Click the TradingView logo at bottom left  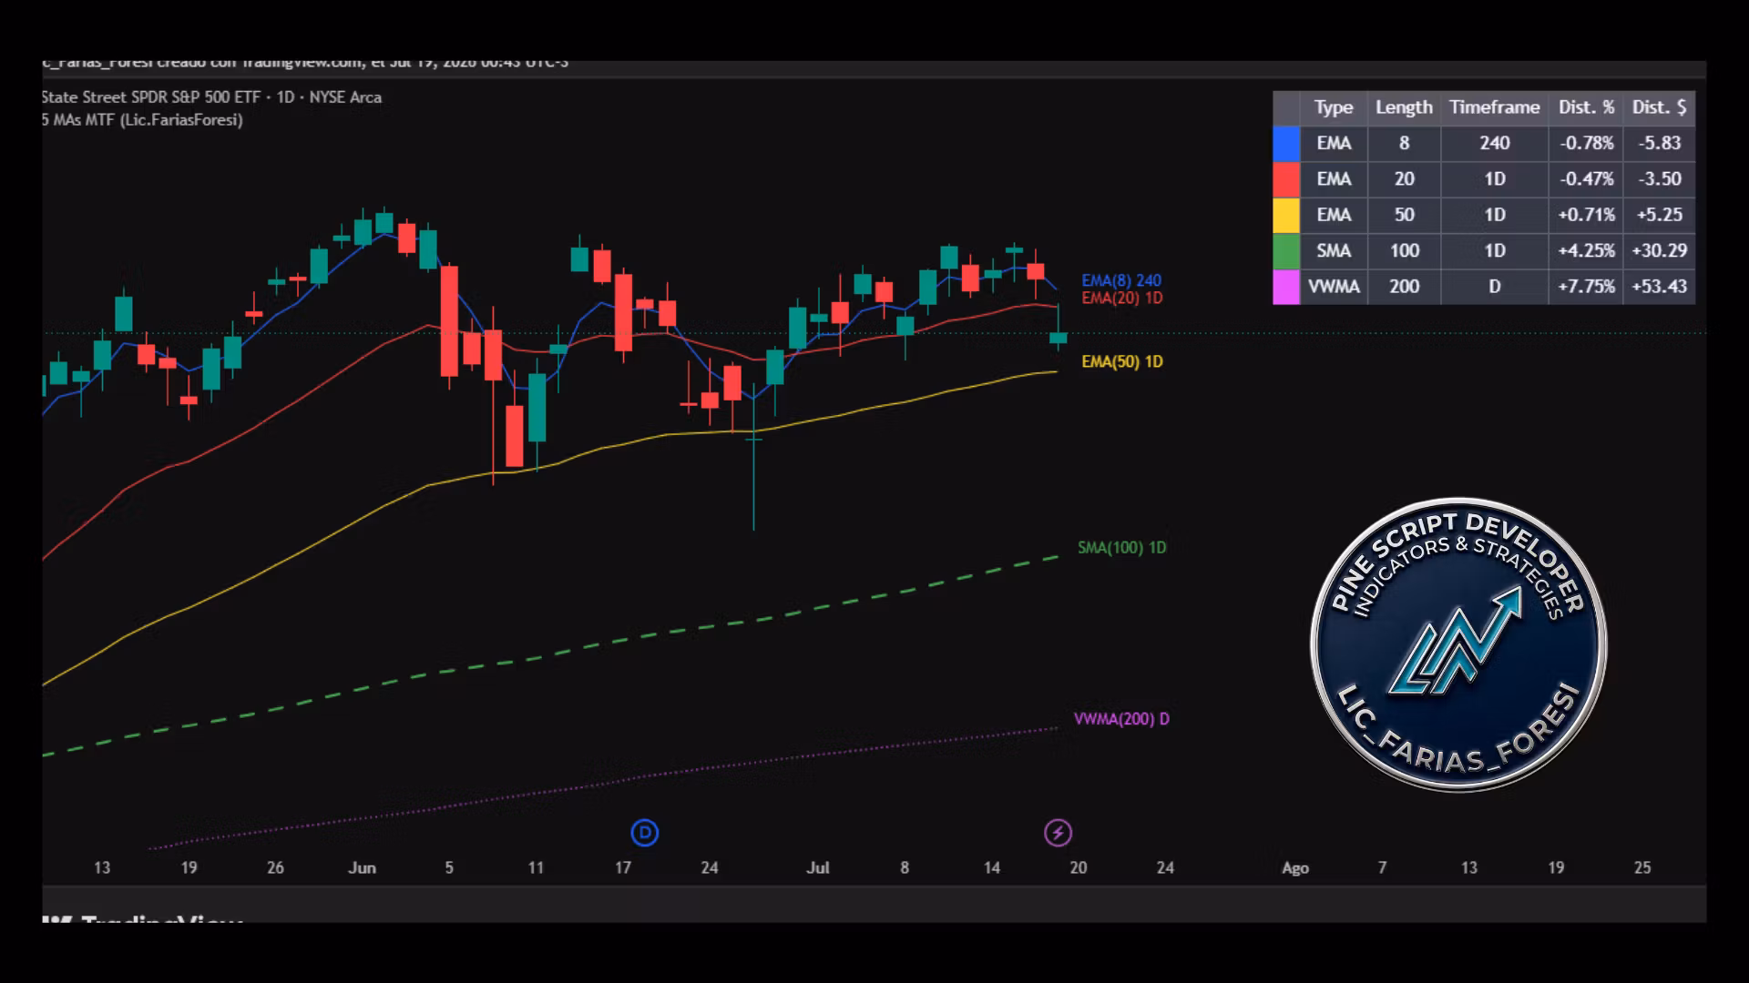pyautogui.click(x=142, y=919)
